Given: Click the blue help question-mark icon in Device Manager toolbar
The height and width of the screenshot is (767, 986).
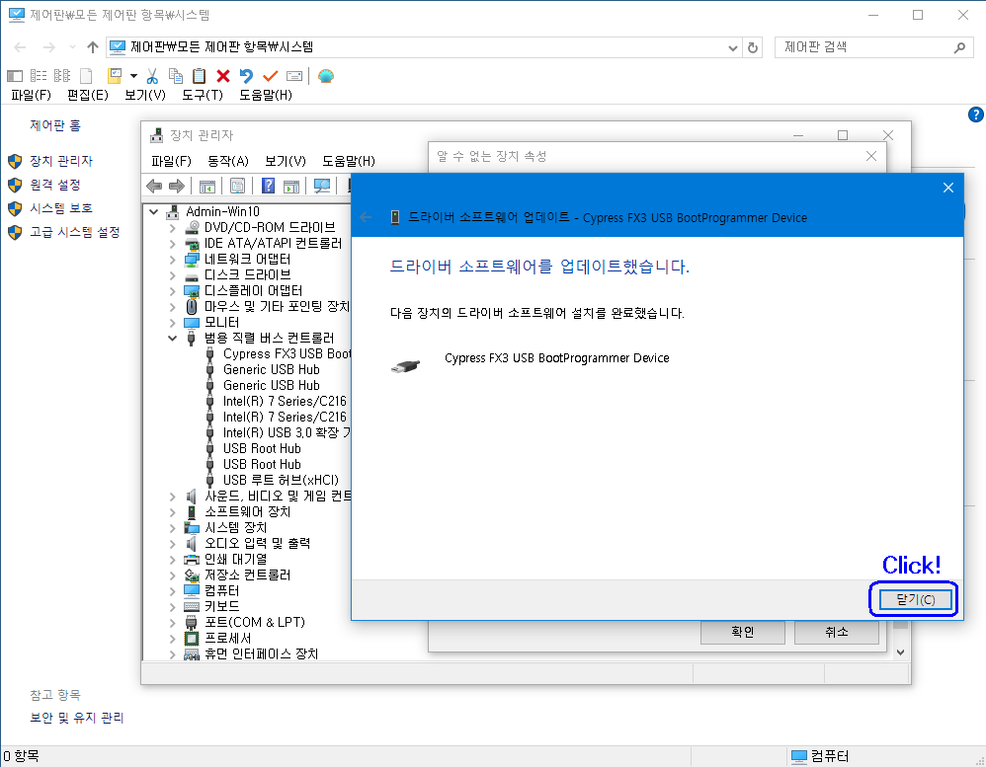Looking at the screenshot, I should (x=269, y=186).
